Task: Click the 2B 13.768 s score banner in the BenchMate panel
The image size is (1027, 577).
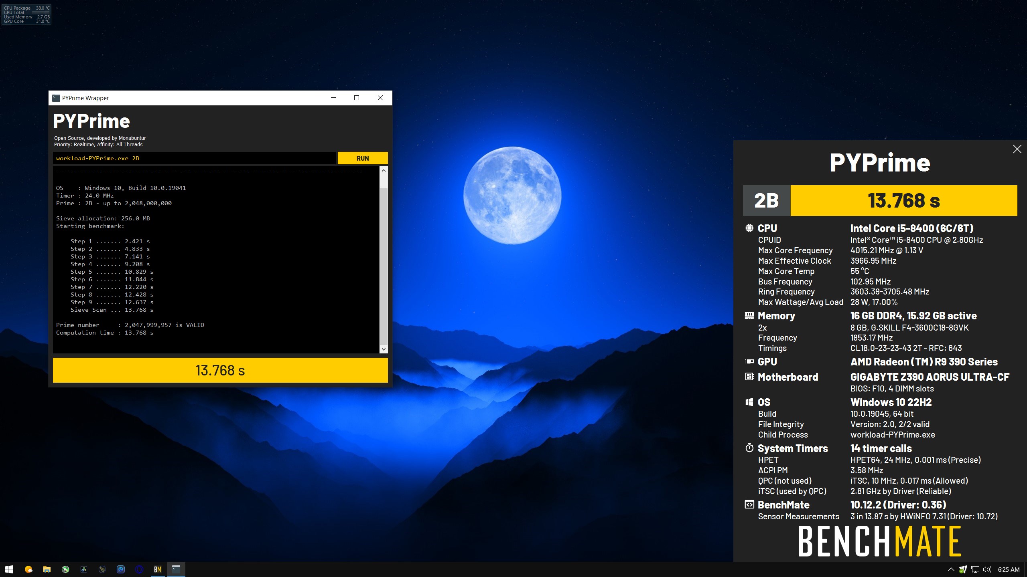Action: (x=880, y=200)
